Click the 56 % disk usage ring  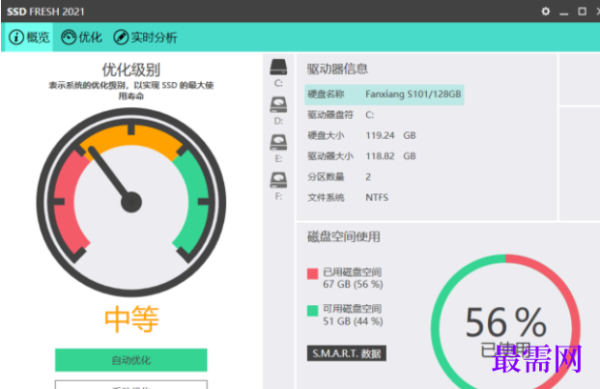click(506, 328)
